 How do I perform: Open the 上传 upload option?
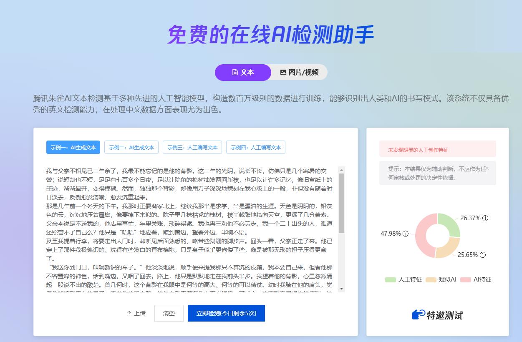point(136,313)
